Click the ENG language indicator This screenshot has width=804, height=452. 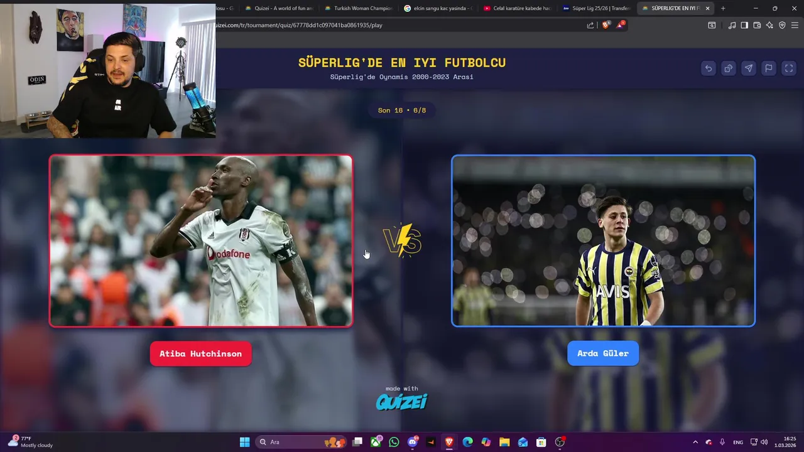click(738, 442)
